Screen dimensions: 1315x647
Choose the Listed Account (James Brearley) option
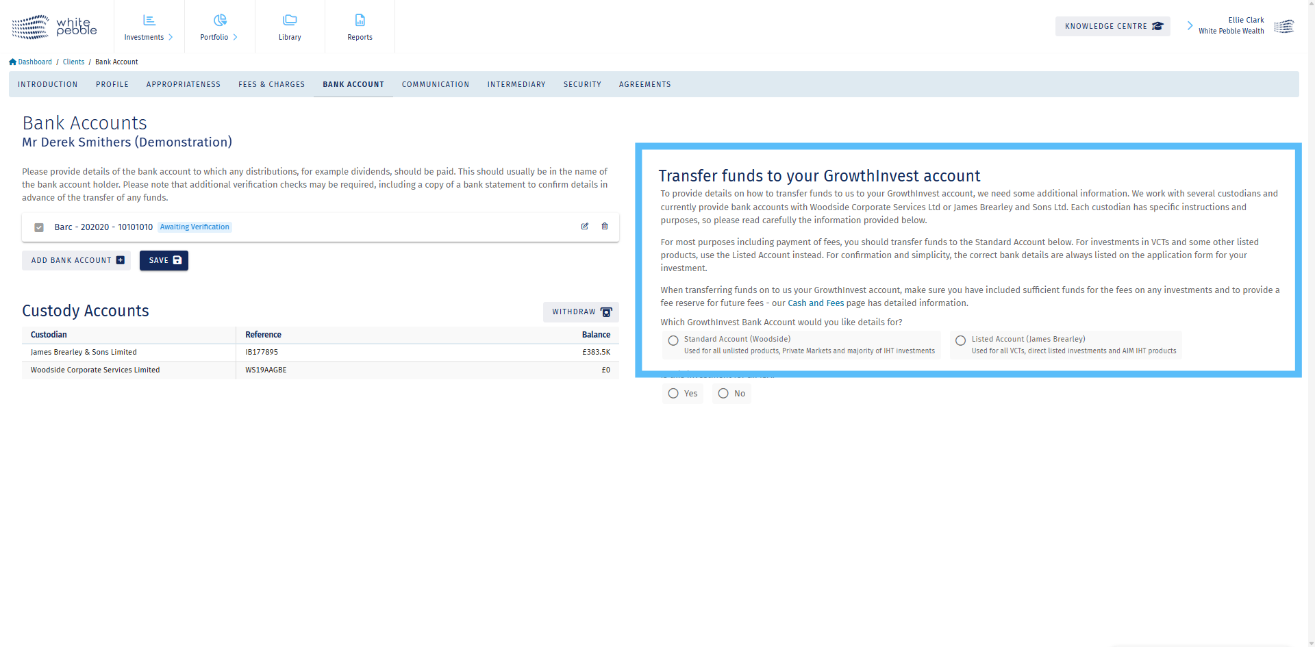click(960, 340)
